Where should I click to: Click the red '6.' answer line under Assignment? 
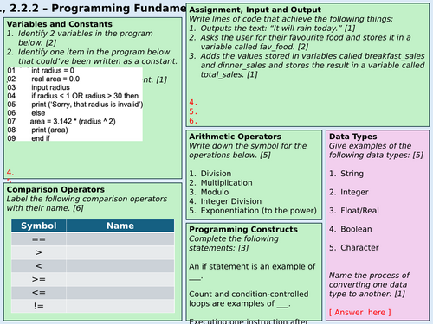193,121
